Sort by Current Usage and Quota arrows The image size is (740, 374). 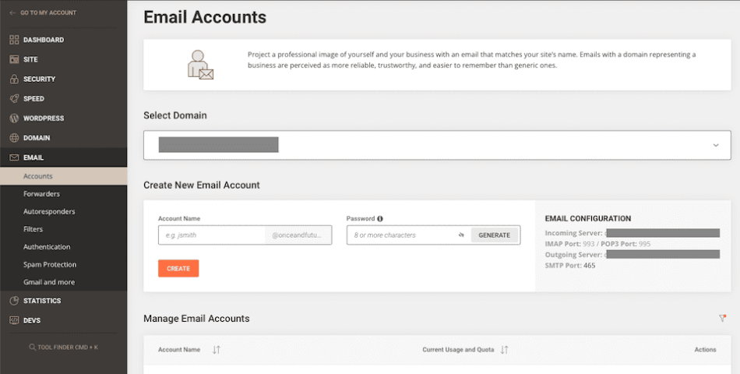[x=504, y=350]
